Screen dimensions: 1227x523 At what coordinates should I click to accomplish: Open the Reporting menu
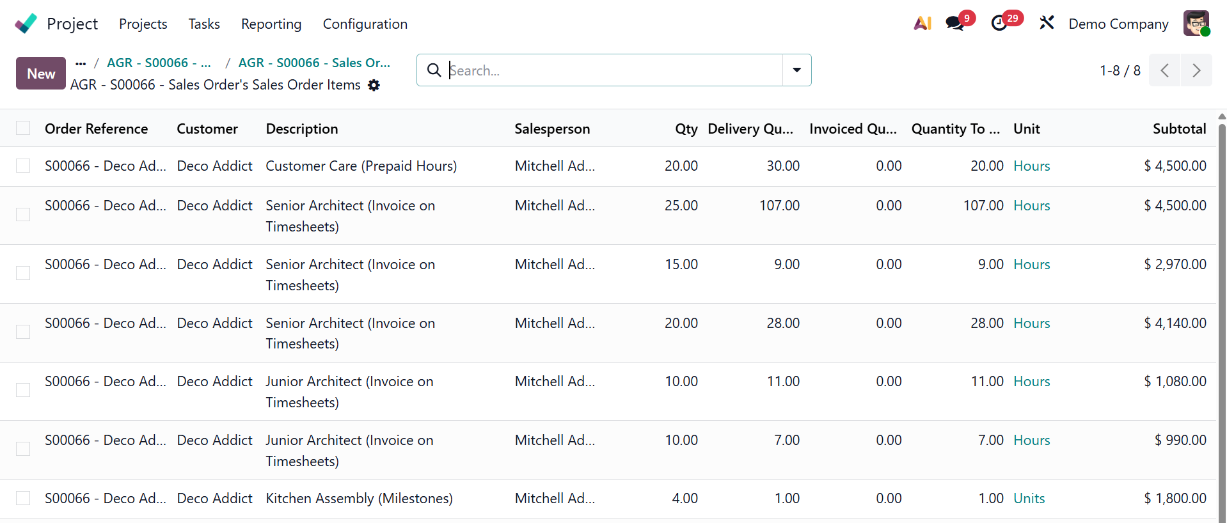[x=271, y=24]
